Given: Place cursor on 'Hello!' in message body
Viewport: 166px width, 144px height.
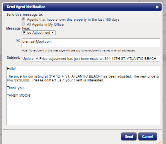Looking at the screenshot, I should (x=11, y=69).
